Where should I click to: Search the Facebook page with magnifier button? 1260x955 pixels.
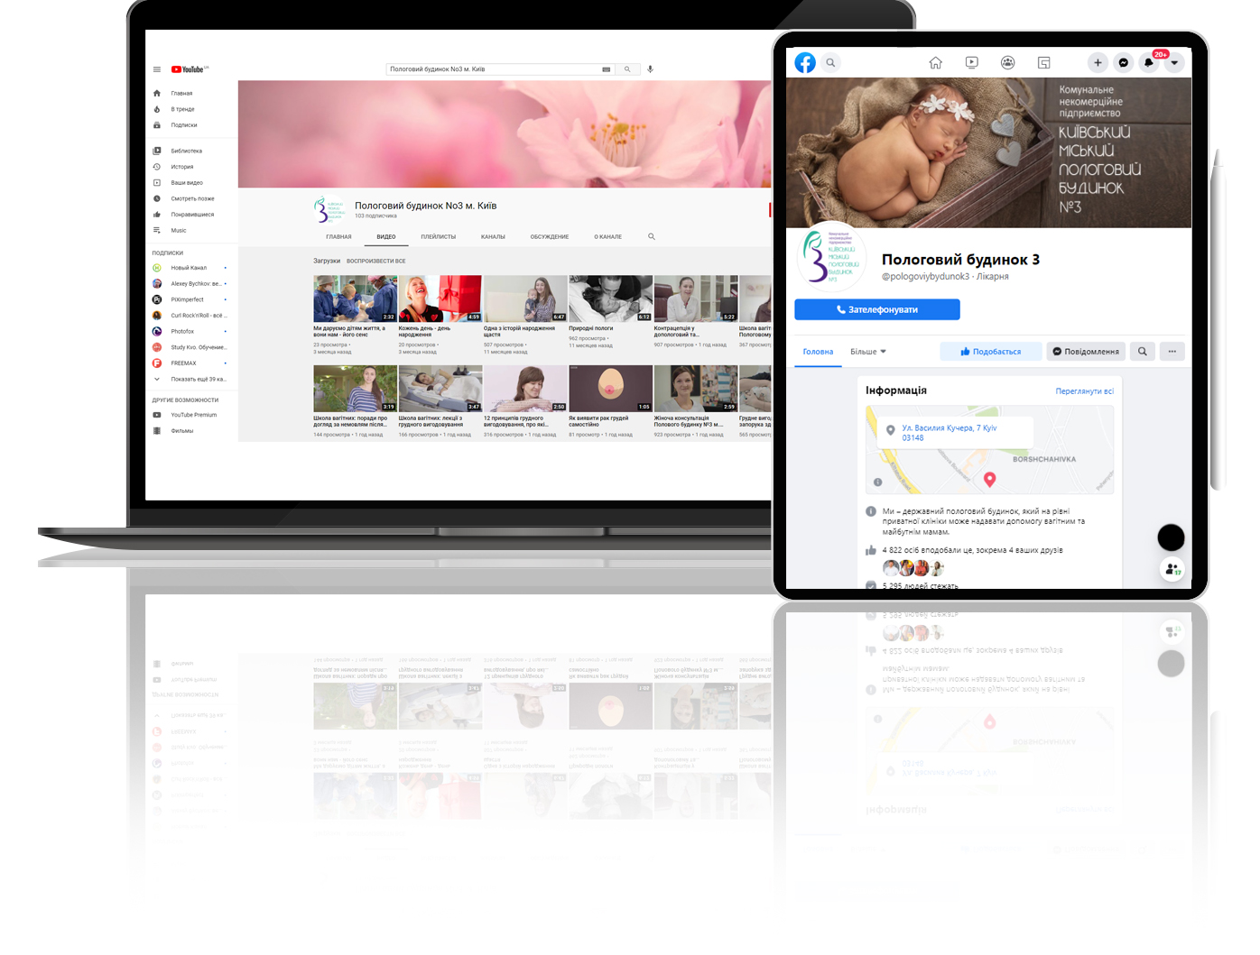[x=1143, y=352]
